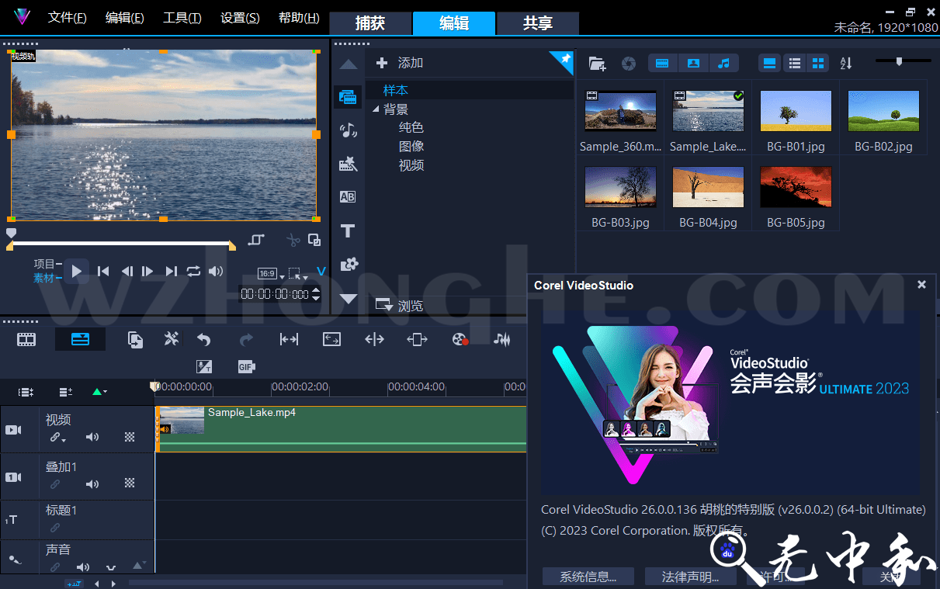Image resolution: width=940 pixels, height=589 pixels.
Task: Click the undo arrow in timeline toolbar
Action: tap(204, 339)
